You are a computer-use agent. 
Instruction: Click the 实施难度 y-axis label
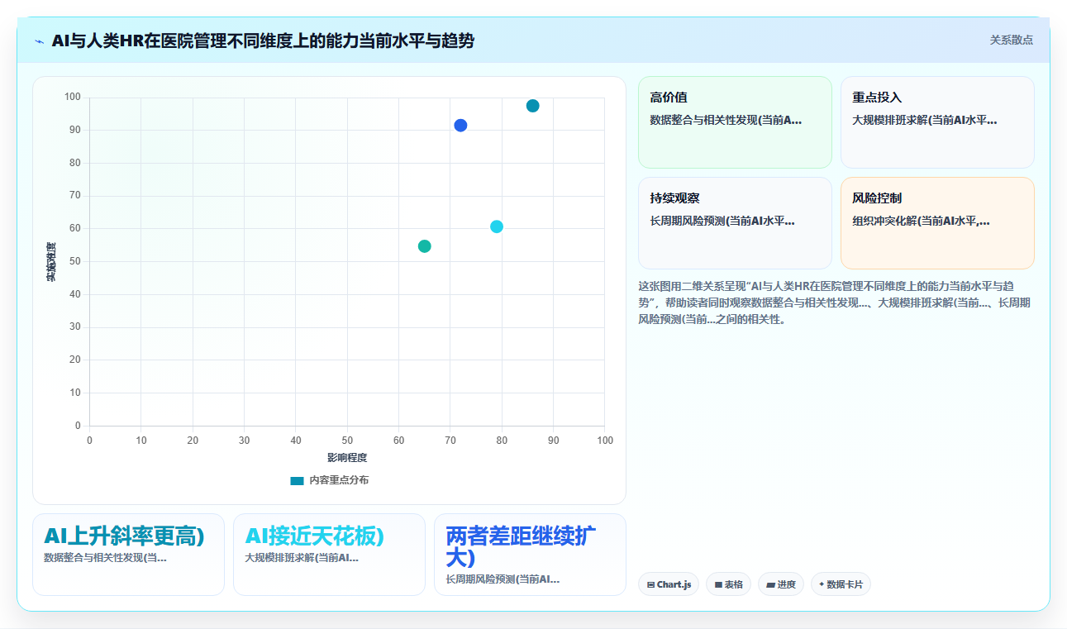[51, 262]
